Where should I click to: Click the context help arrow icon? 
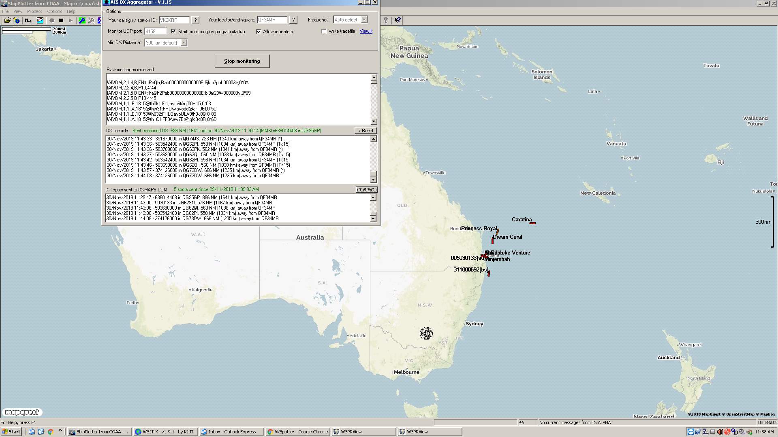pyautogui.click(x=398, y=20)
